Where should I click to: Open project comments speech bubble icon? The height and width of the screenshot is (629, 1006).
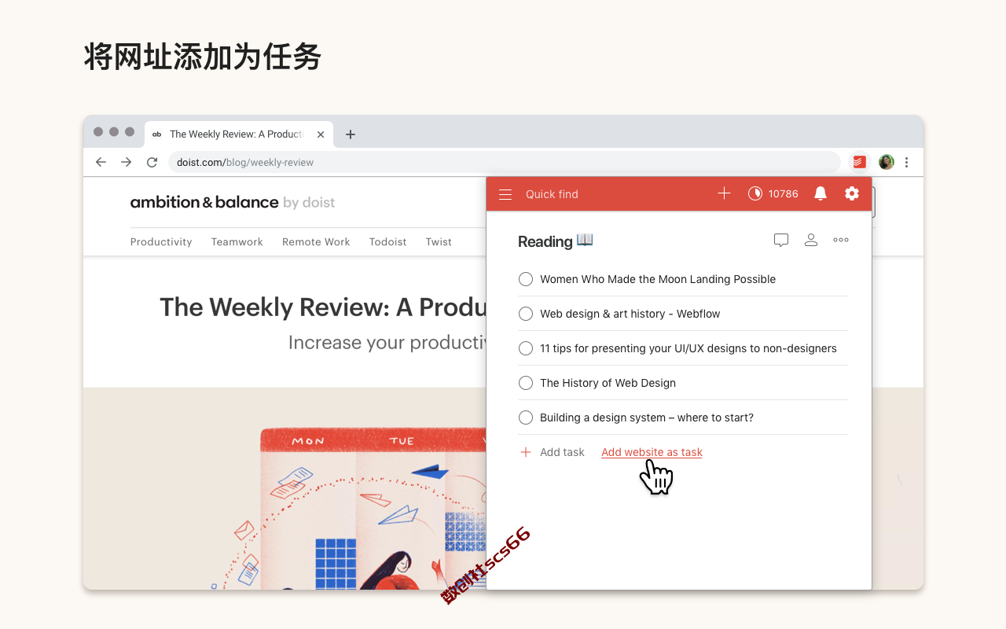[781, 241]
